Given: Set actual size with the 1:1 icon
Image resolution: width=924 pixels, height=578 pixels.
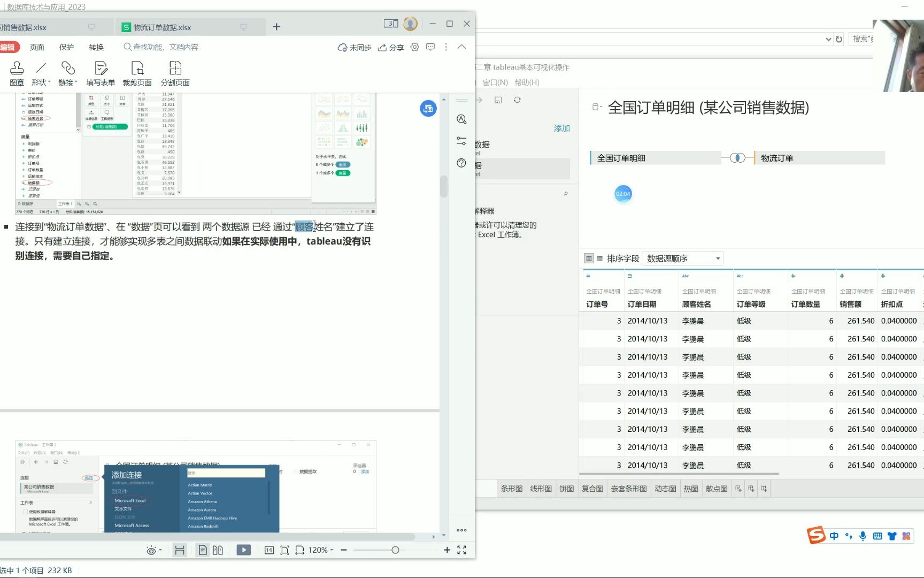Looking at the screenshot, I should click(x=269, y=550).
